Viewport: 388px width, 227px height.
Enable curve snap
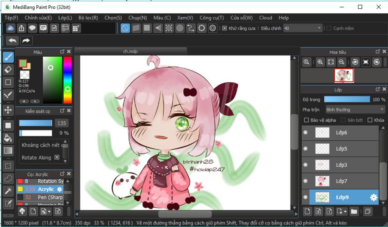(x=191, y=28)
